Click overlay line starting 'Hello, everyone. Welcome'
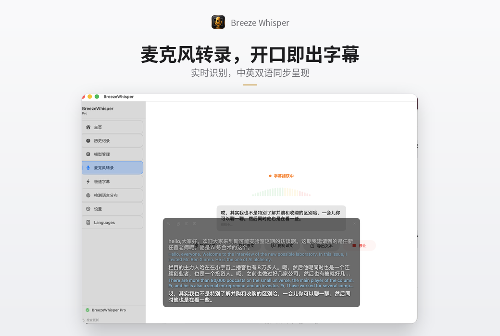This screenshot has height=336, width=500. [258, 257]
